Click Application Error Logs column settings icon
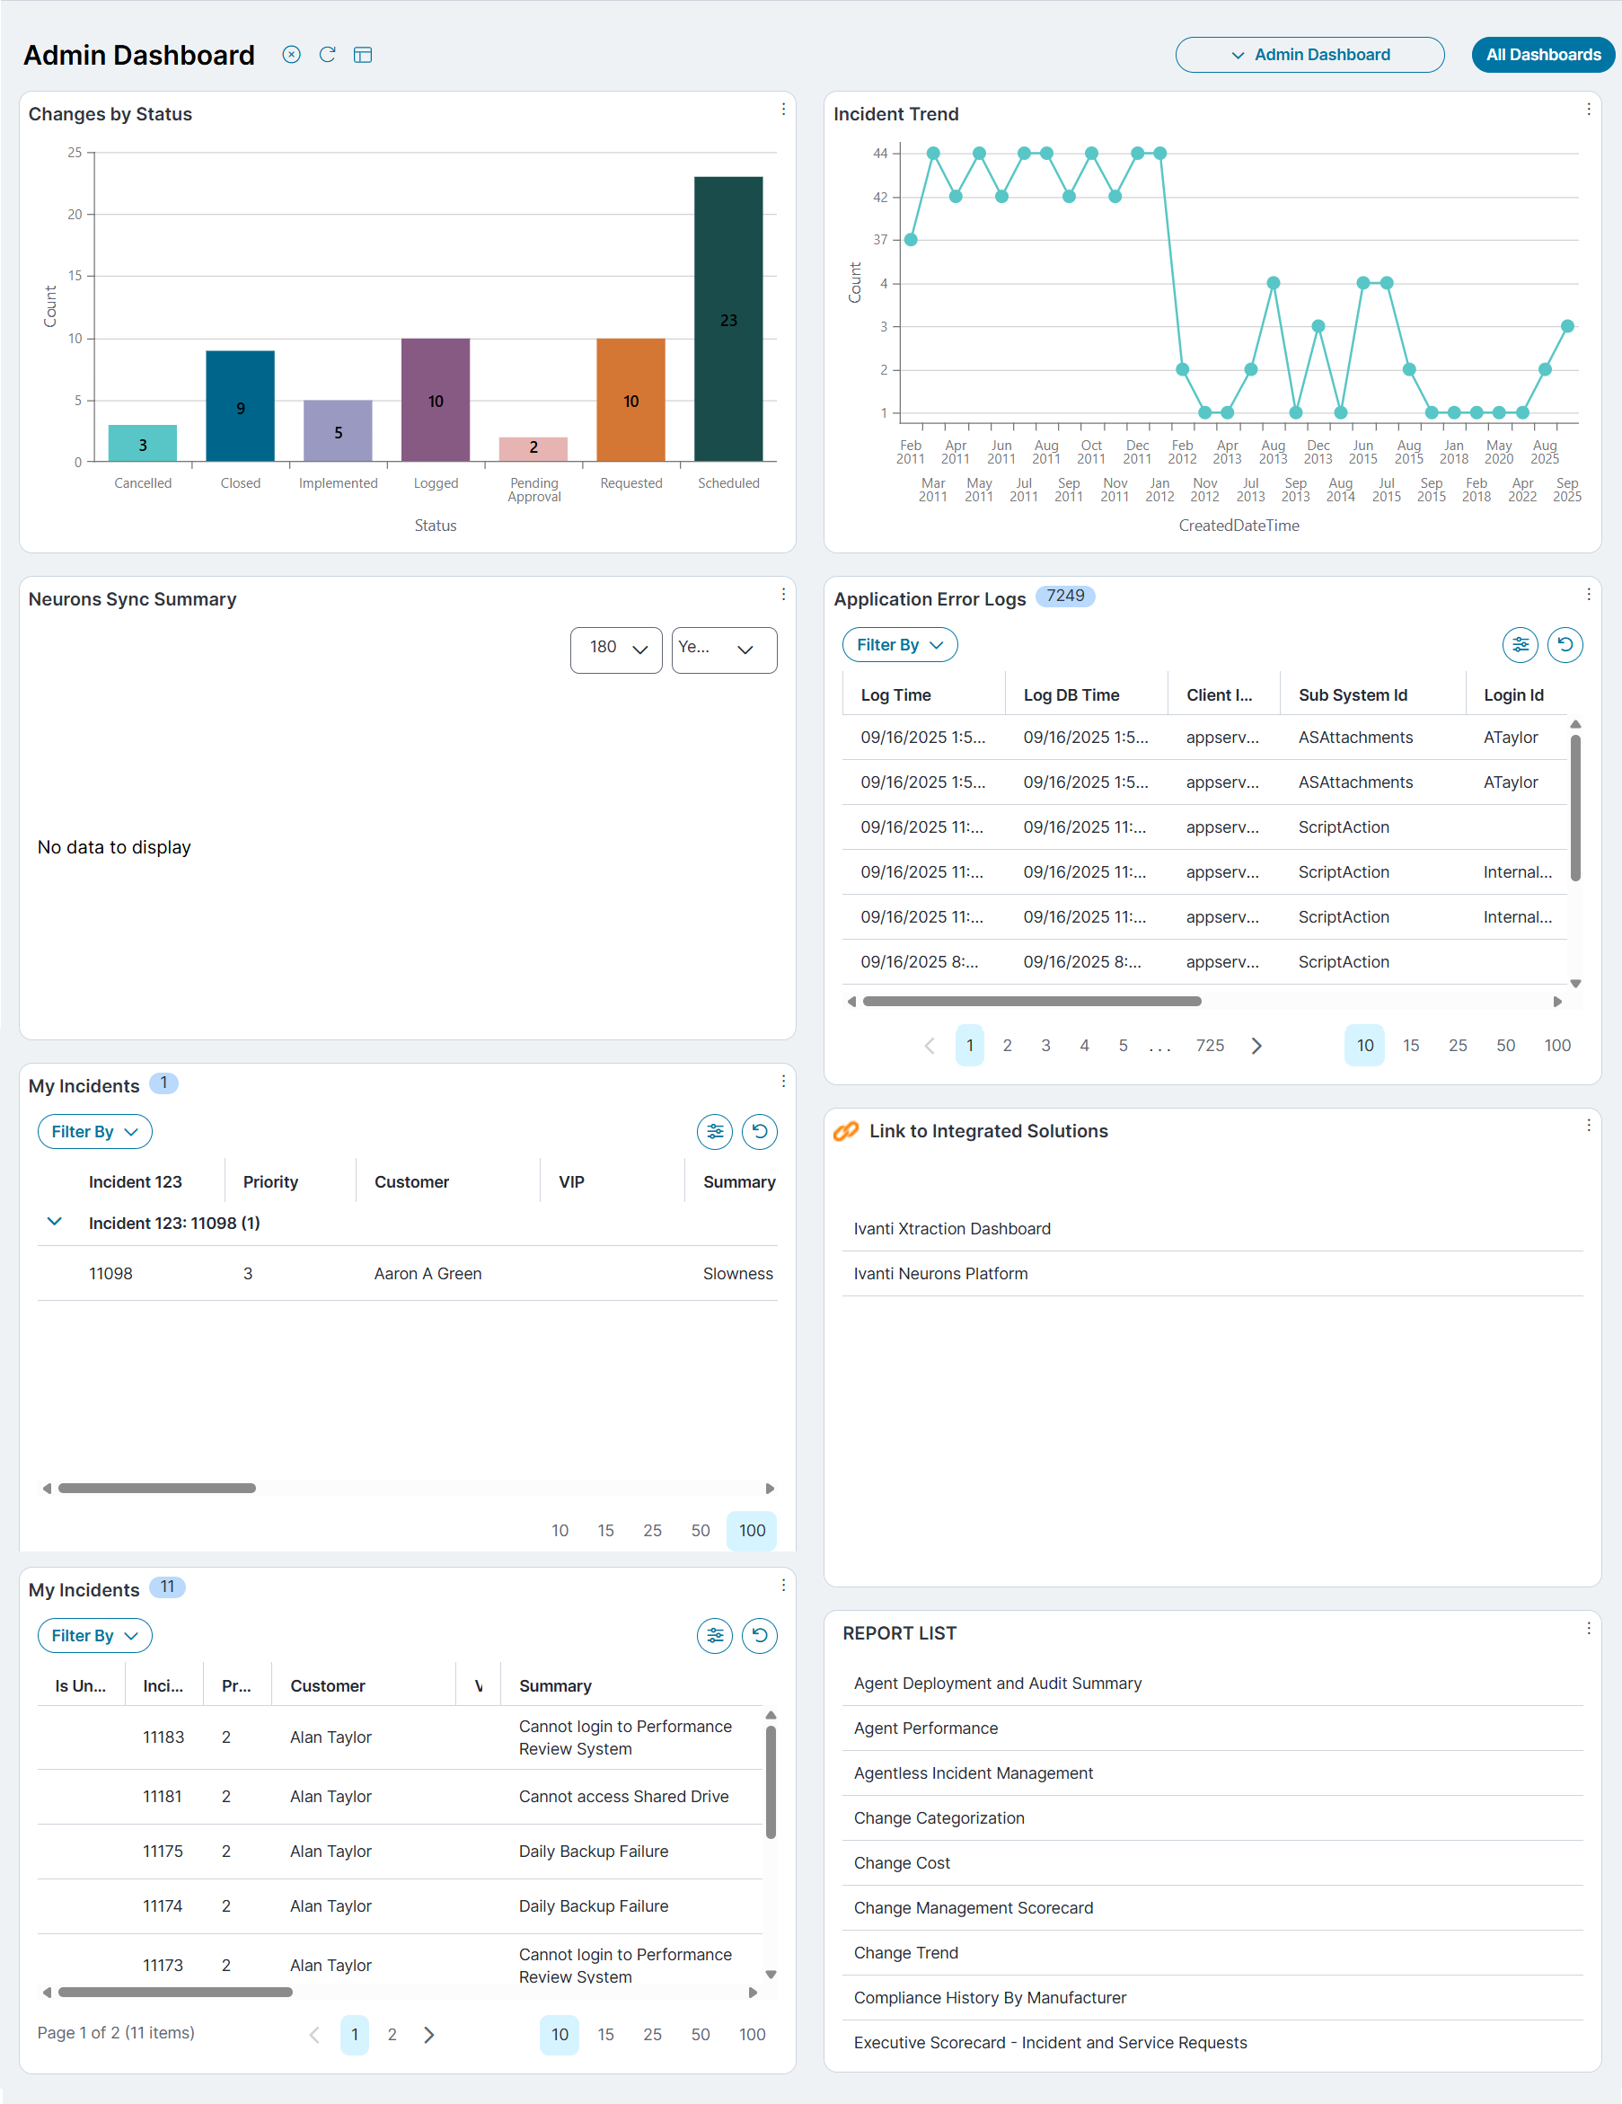Viewport: 1622px width, 2104px height. click(x=1520, y=644)
